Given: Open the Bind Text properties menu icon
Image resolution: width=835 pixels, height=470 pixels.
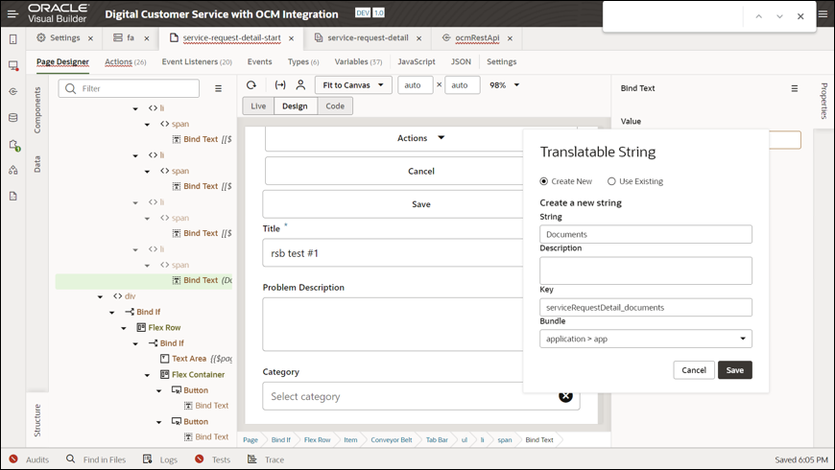Looking at the screenshot, I should coord(795,88).
